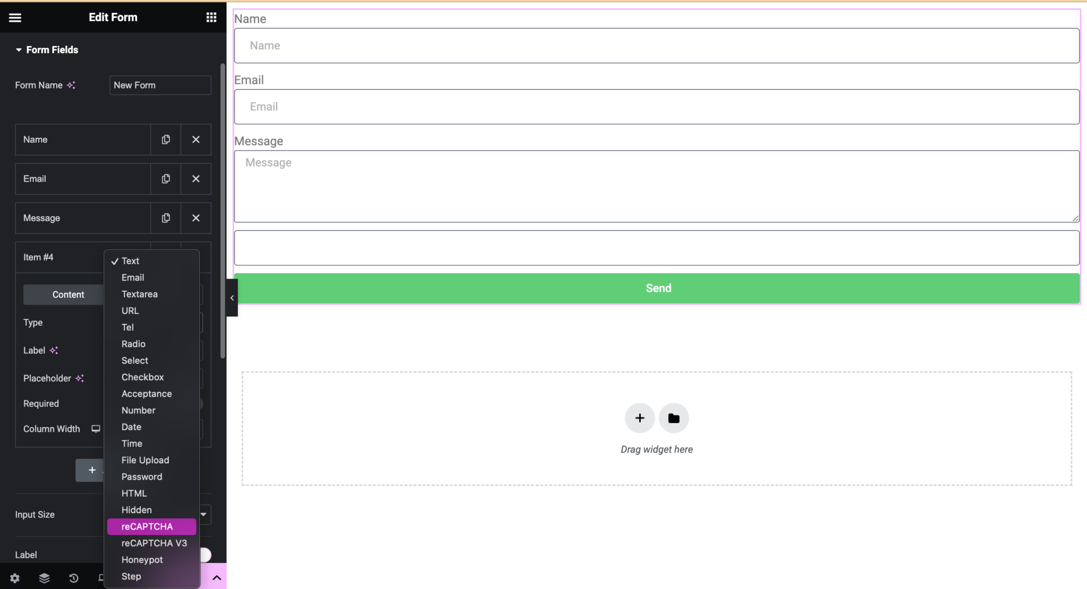Collapse the left panel using hide arrow
The image size is (1087, 589).
[232, 297]
